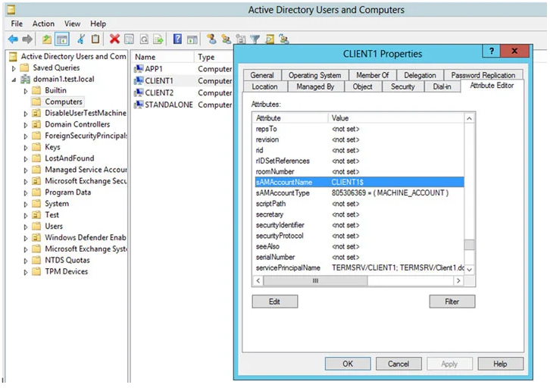Click the create new organizational unit icon

(241, 39)
